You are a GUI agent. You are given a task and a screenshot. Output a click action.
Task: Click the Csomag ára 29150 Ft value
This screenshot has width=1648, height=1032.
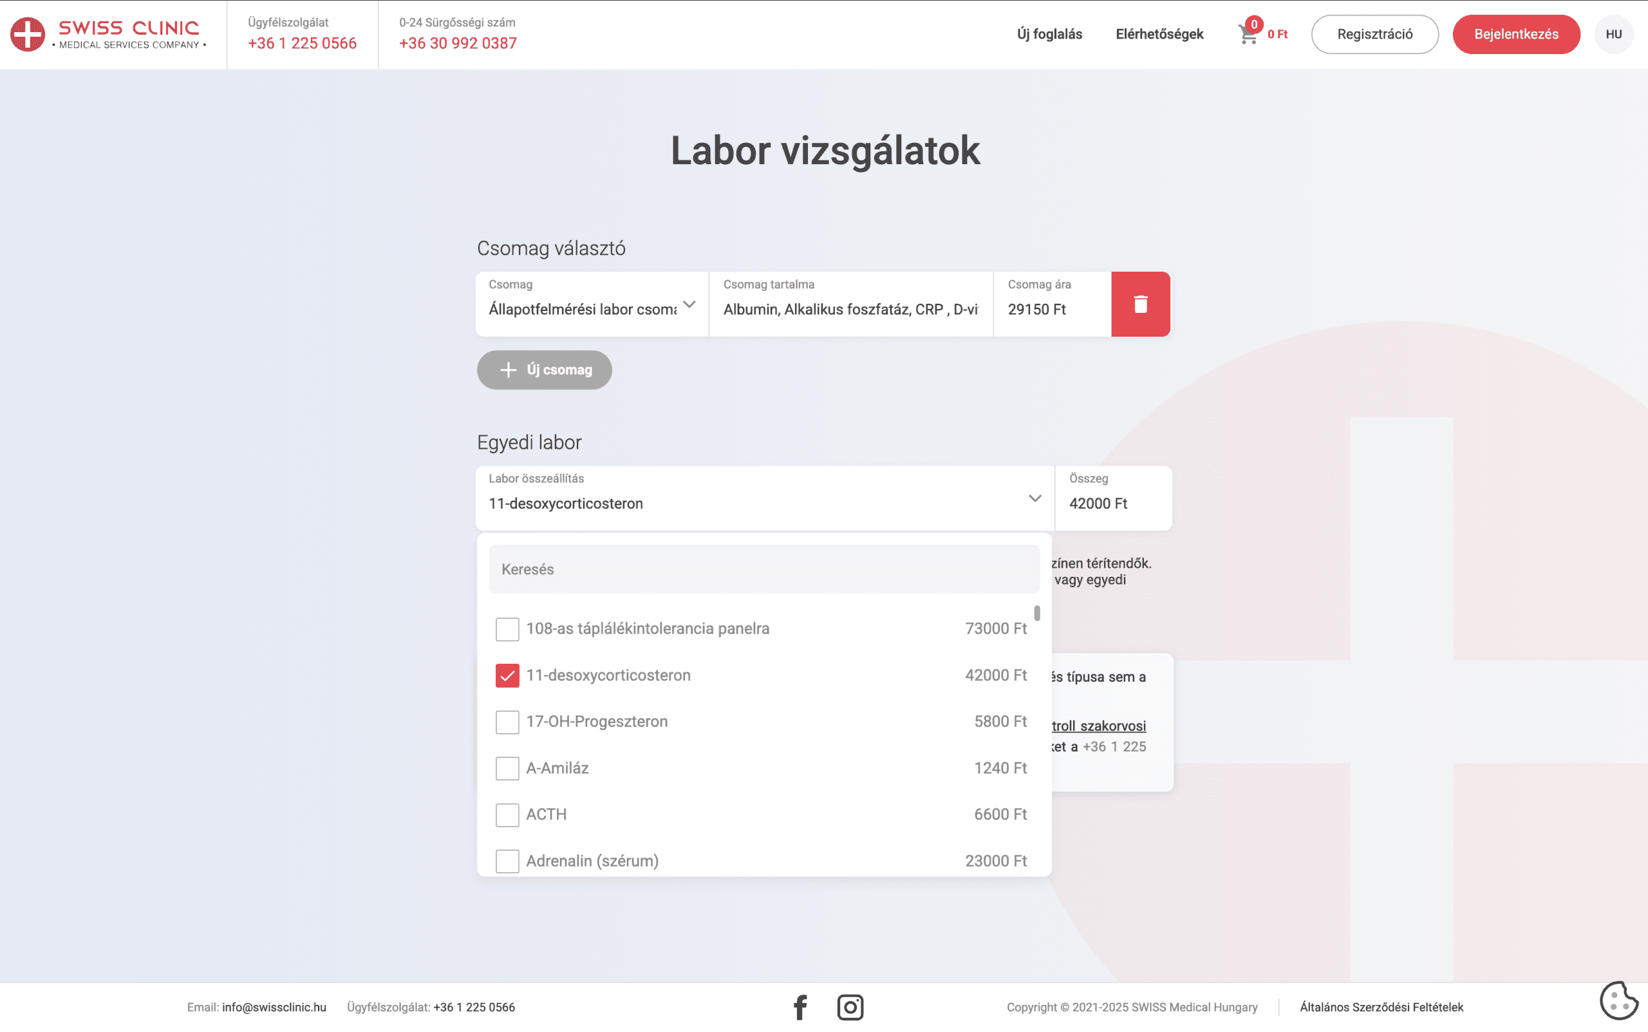click(1036, 310)
